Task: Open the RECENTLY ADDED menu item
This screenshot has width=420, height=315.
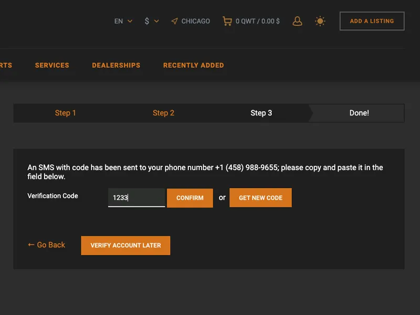Action: [193, 65]
